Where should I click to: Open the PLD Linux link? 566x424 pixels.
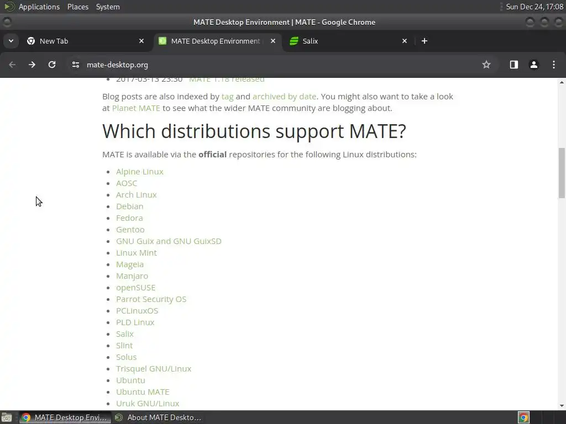(135, 322)
